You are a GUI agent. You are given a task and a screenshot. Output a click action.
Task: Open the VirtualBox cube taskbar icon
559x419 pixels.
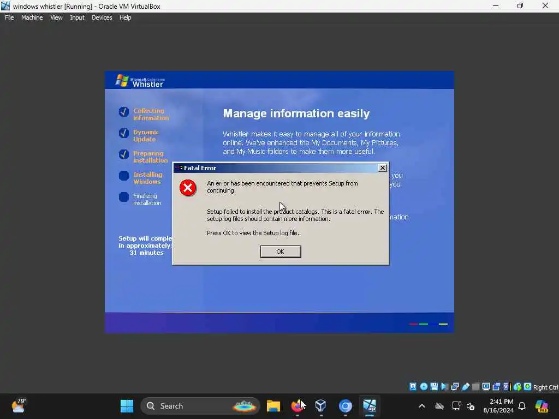tap(321, 406)
